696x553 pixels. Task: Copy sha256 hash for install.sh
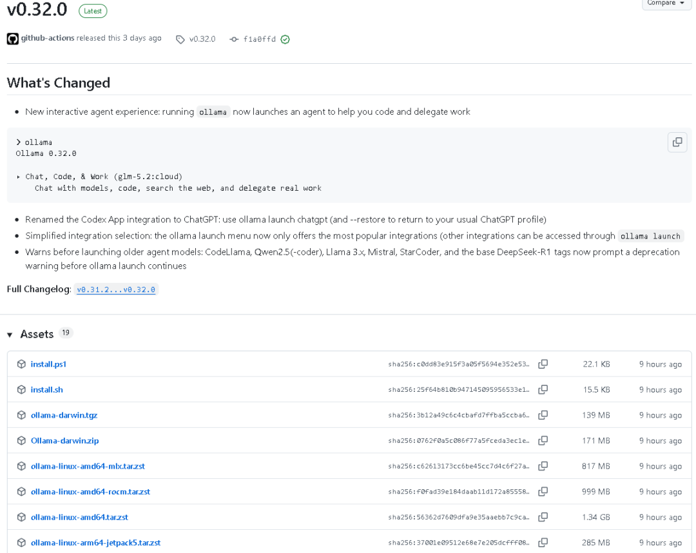point(543,389)
